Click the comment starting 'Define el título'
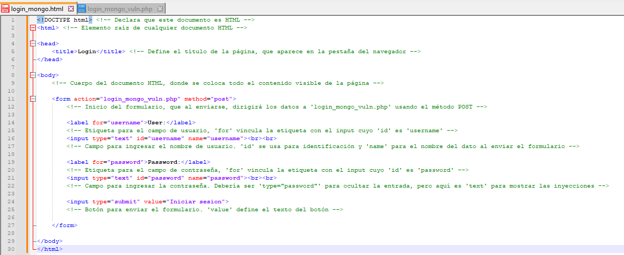The width and height of the screenshot is (624, 255). tap(275, 52)
